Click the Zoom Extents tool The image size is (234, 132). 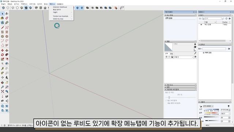[x=3, y=91]
